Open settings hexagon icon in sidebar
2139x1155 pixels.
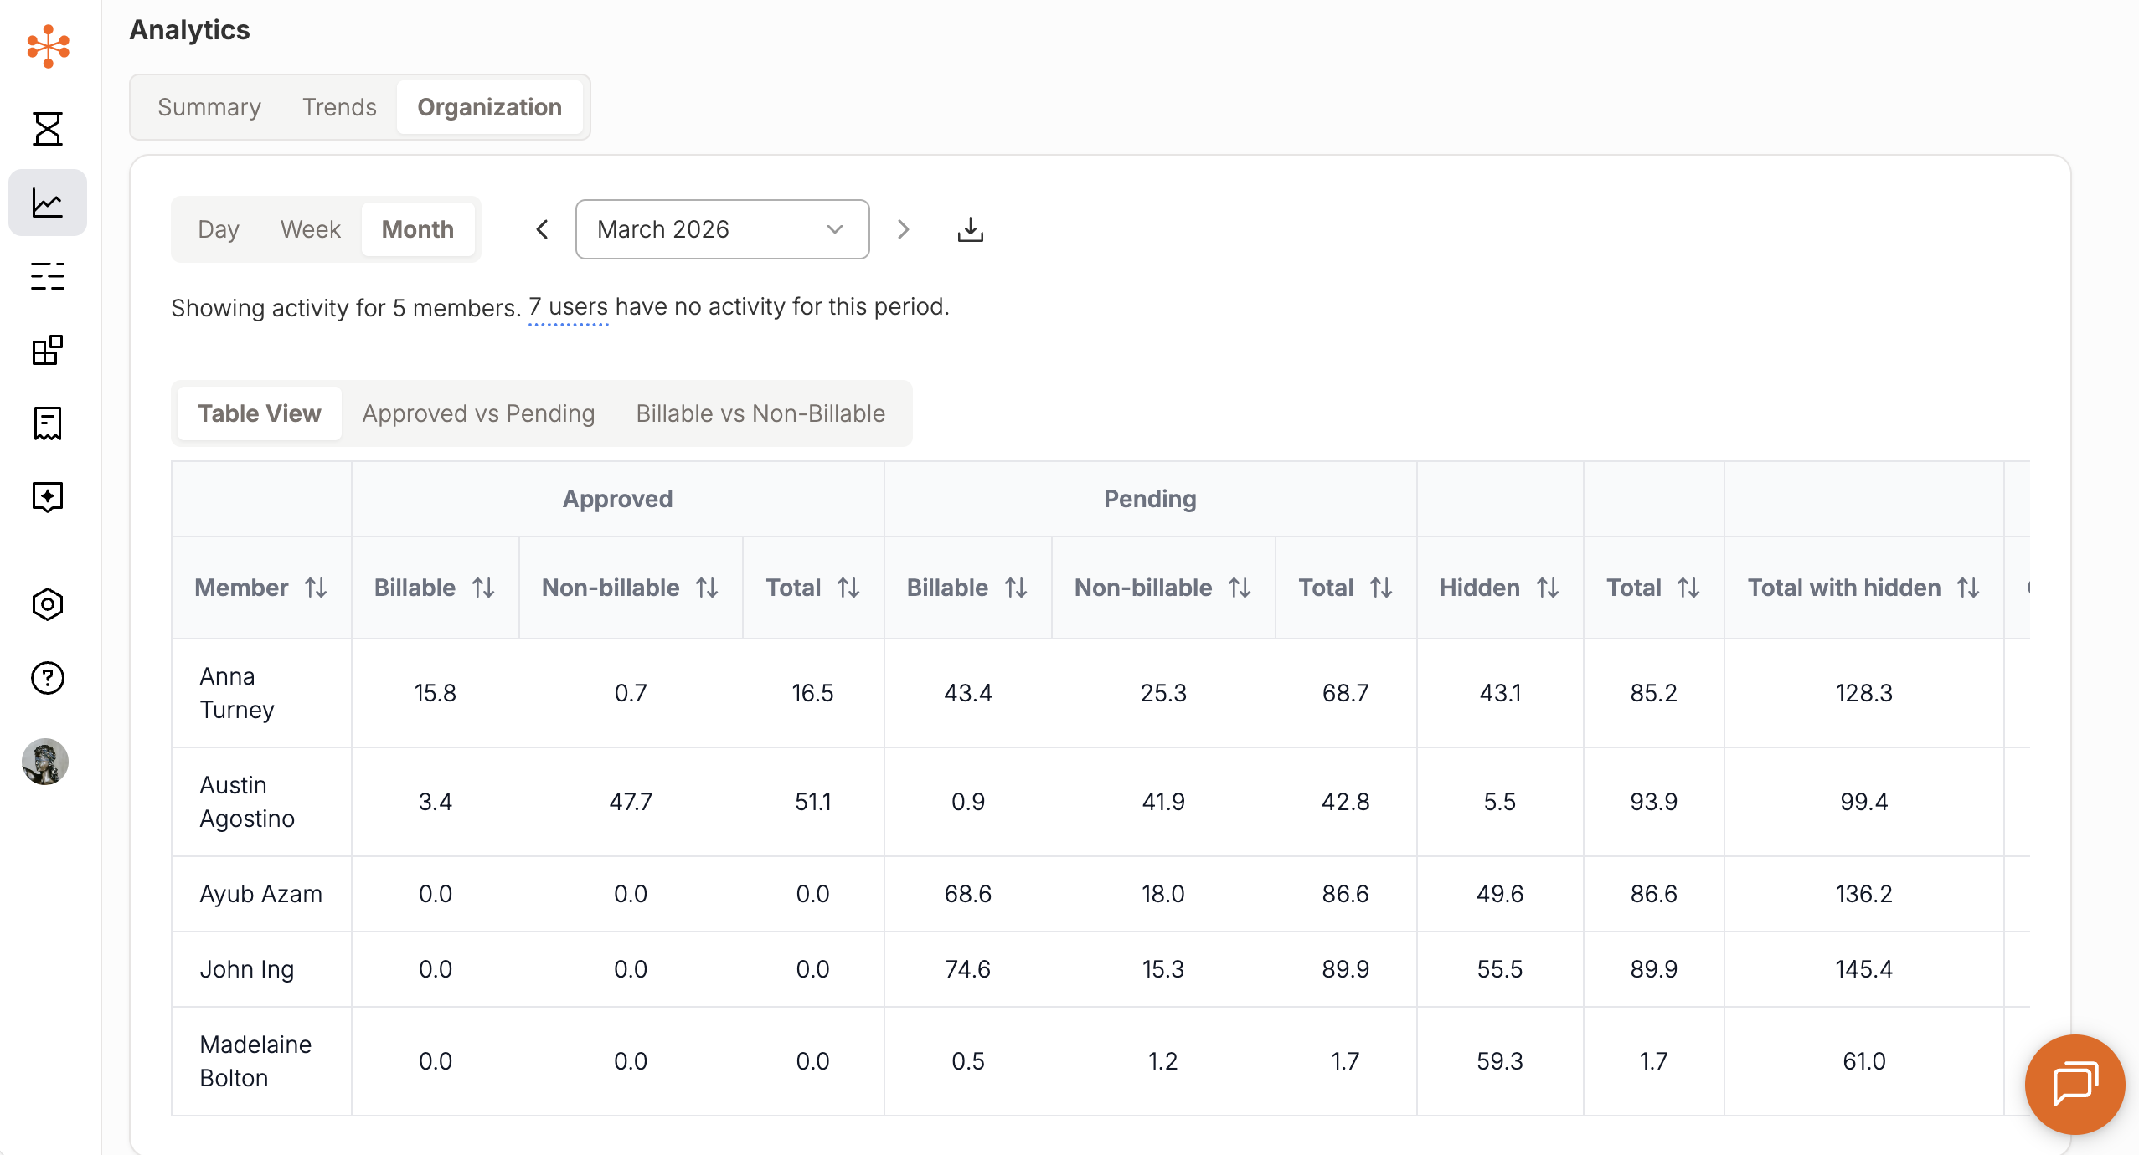coord(48,604)
